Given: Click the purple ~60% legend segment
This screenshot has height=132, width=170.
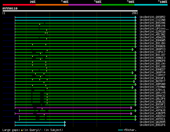Looking at the screenshot, I should click(x=85, y=5).
